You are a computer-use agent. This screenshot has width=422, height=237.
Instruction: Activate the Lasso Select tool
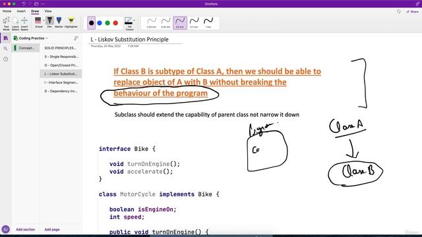(15, 23)
